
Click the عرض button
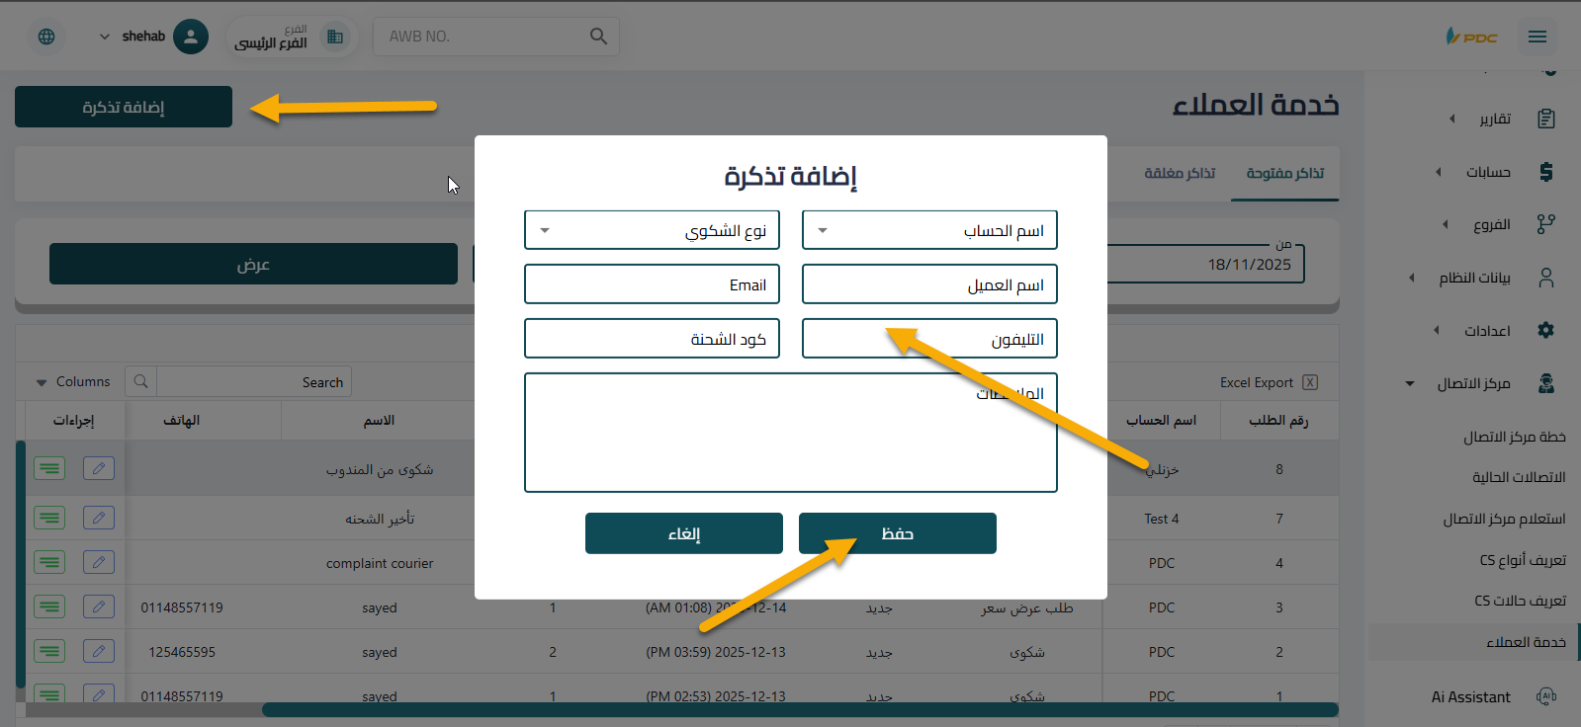click(x=253, y=264)
